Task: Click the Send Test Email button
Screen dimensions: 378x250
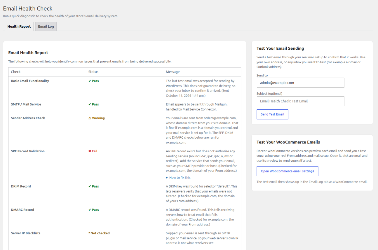Action: (272, 114)
